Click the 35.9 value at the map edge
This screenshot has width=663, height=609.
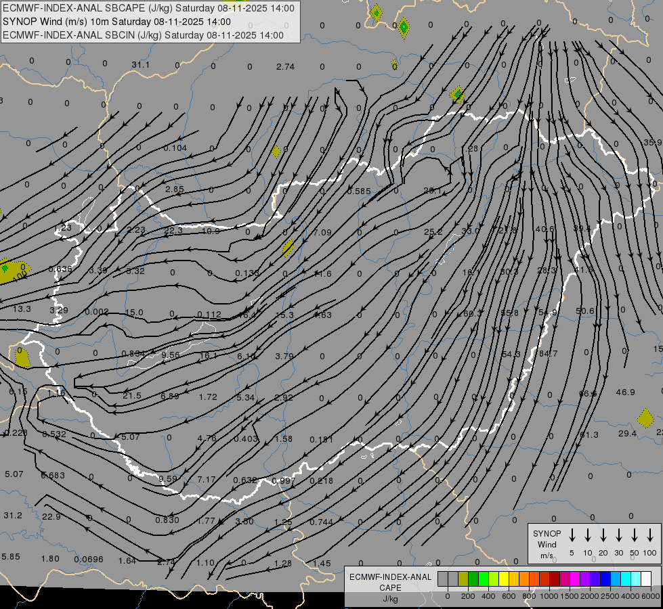[x=652, y=142]
